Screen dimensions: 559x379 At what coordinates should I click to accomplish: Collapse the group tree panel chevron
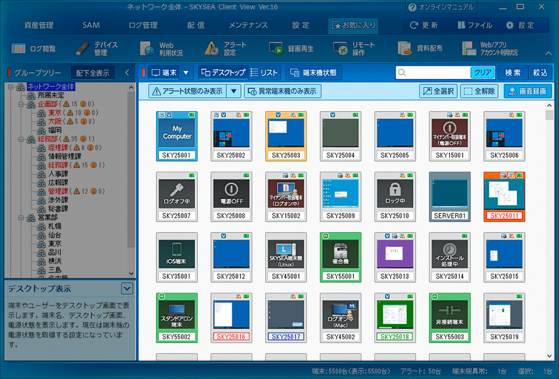[127, 73]
